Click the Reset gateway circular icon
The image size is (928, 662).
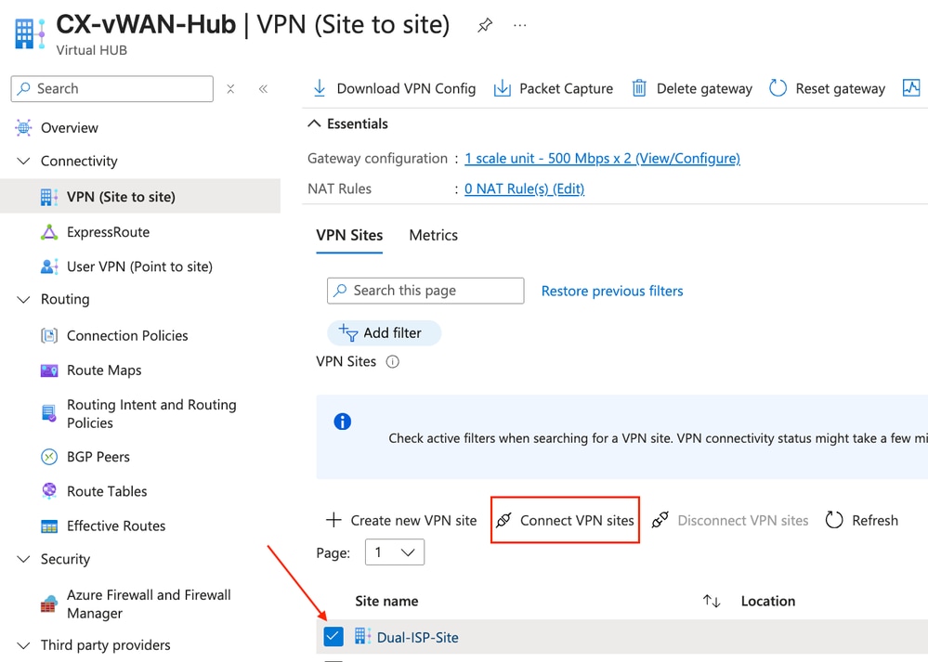coord(778,89)
